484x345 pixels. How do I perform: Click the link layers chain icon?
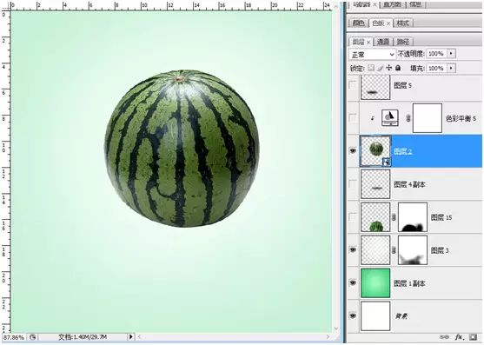pyautogui.click(x=445, y=337)
